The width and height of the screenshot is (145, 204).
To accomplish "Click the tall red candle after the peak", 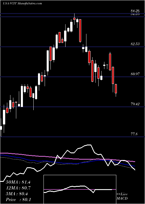I will tap(80, 30).
